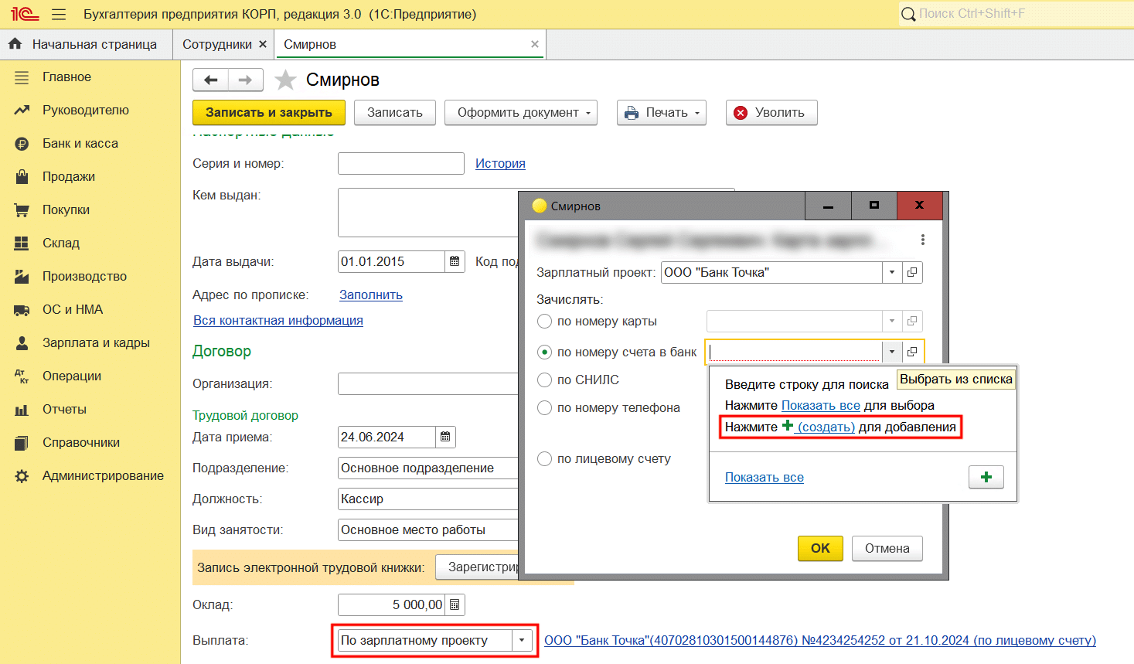Viewport: 1134px width, 664px height.
Task: Open calendar picker for Дата выдачи
Action: (455, 261)
